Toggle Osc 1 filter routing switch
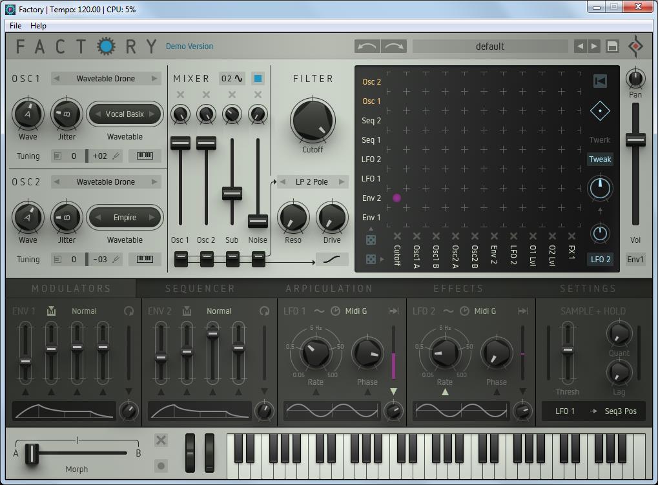This screenshot has width=658, height=485. pos(181,259)
